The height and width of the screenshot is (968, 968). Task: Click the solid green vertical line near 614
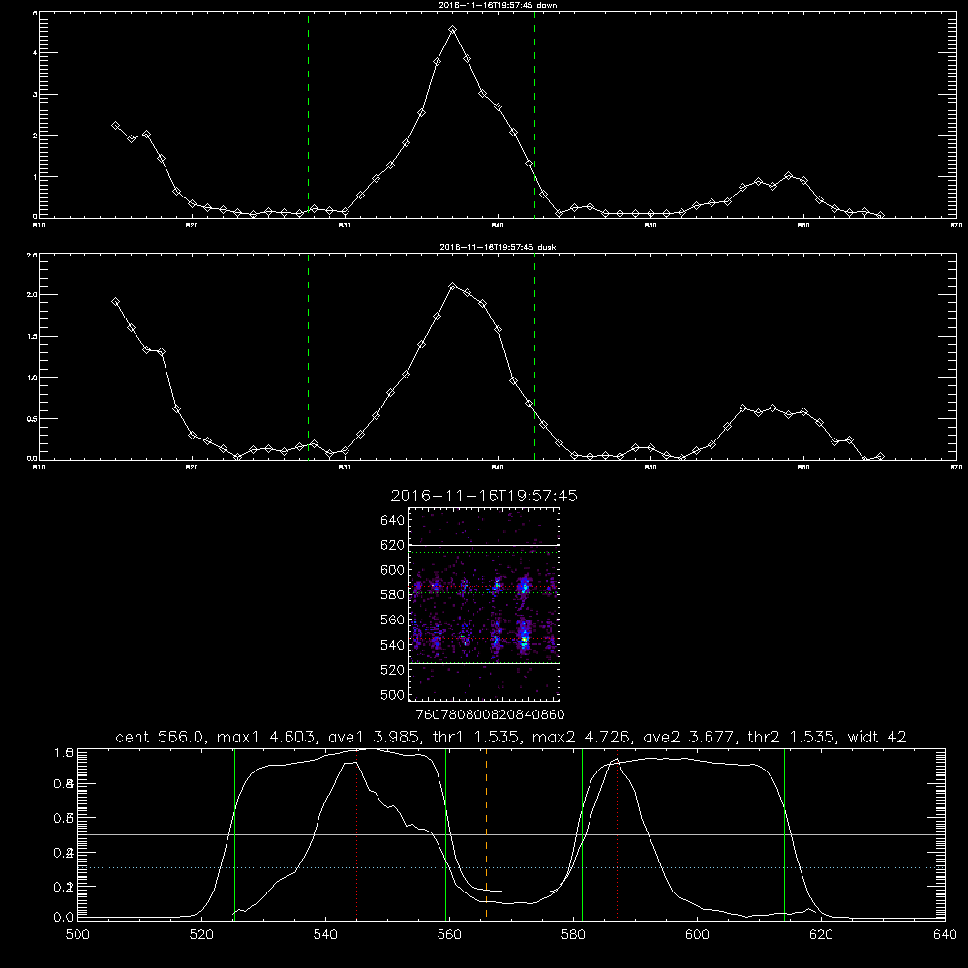coord(785,833)
